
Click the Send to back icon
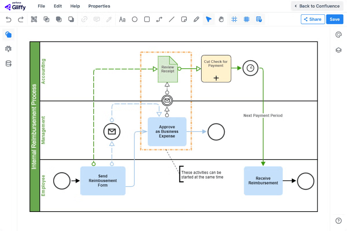click(71, 19)
